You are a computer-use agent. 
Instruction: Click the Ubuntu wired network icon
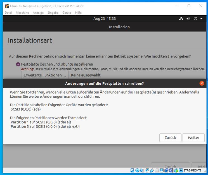coord(181,19)
